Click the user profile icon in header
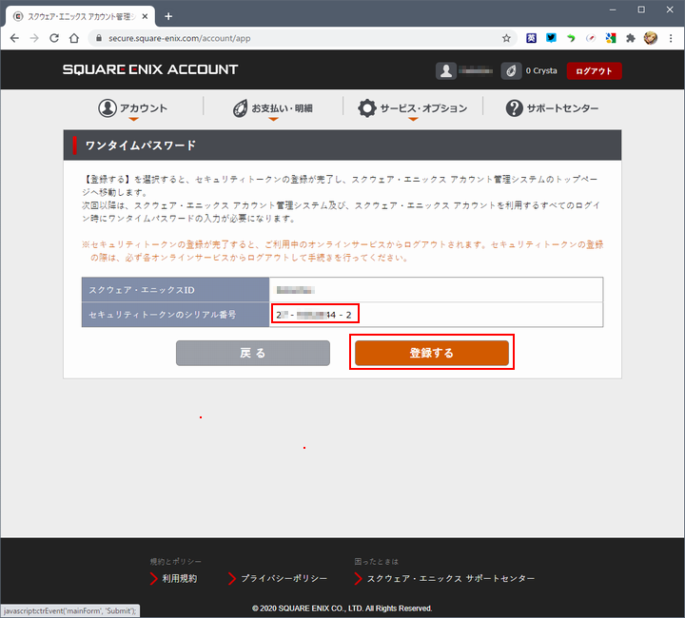Screen dimensions: 685x618 tap(446, 70)
